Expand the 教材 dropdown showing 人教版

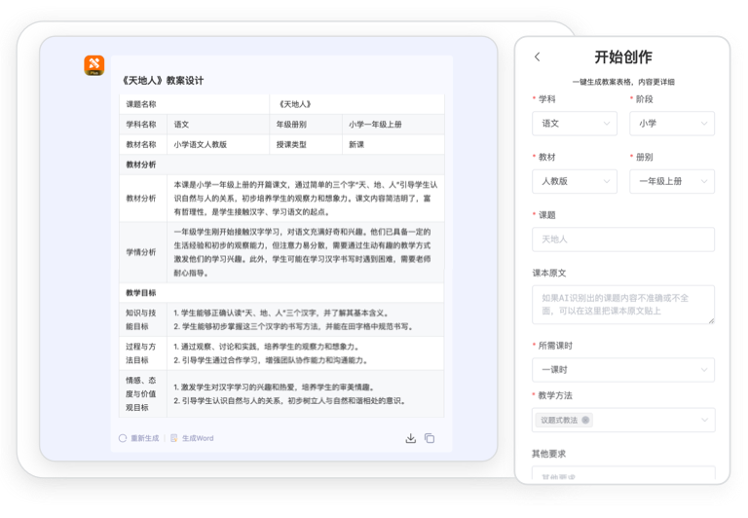574,181
